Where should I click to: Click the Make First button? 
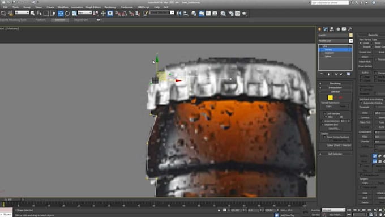coord(365,122)
